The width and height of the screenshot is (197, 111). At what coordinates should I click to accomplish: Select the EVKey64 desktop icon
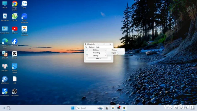coord(5,55)
